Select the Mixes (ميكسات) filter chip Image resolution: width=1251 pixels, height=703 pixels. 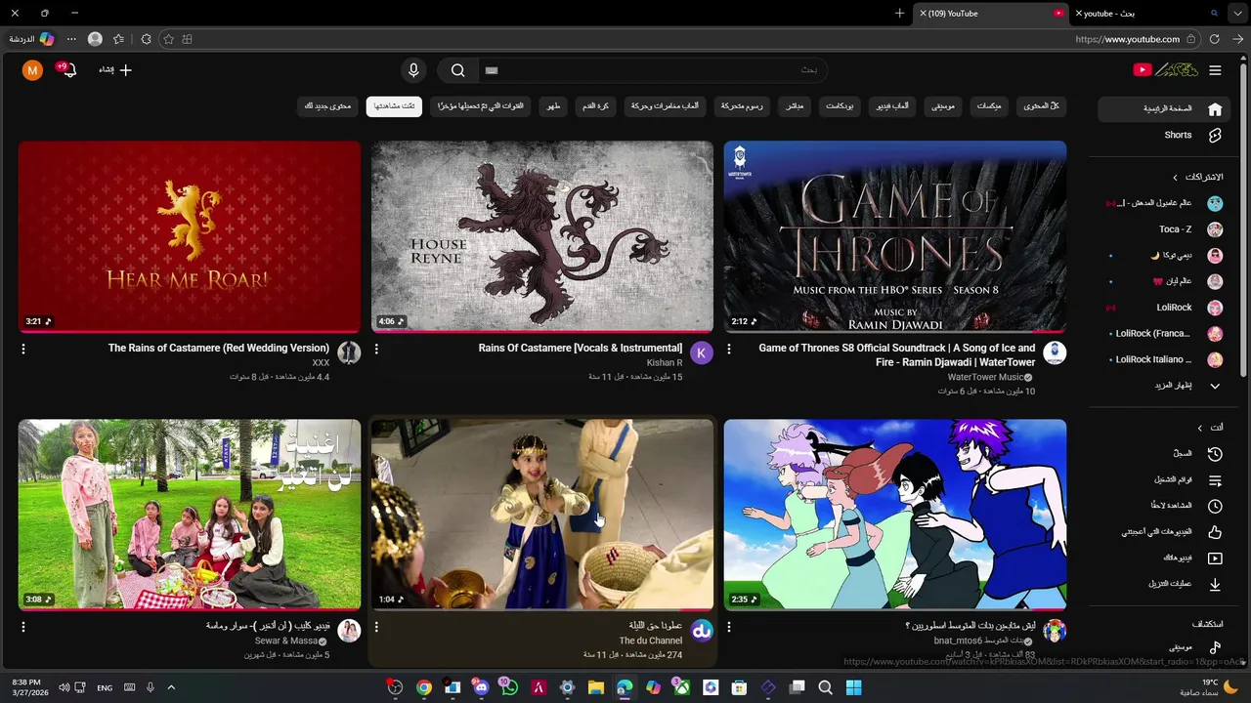point(989,106)
